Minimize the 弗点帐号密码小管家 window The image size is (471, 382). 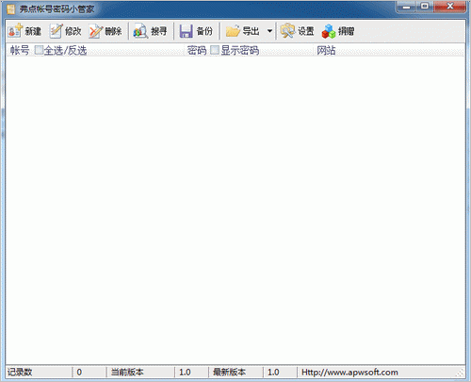point(407,7)
